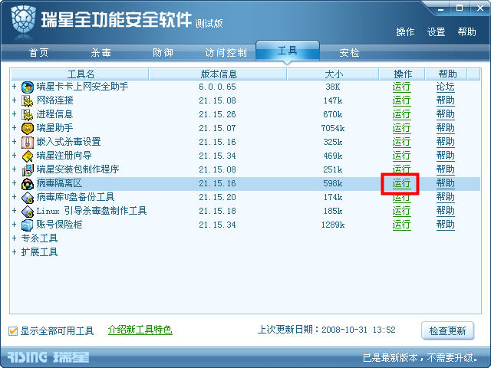
Task: Select the 瑞星注册向导 row name
Action: [x=64, y=156]
